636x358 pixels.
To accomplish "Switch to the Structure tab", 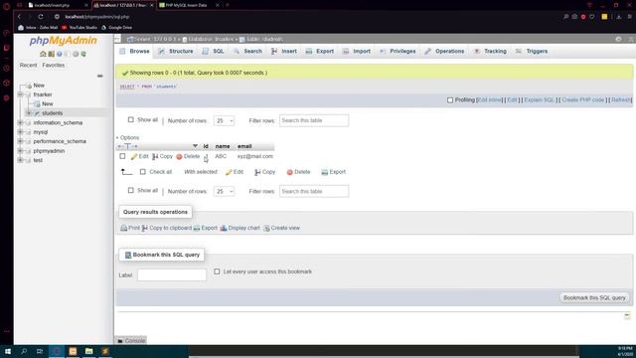I will (x=176, y=51).
